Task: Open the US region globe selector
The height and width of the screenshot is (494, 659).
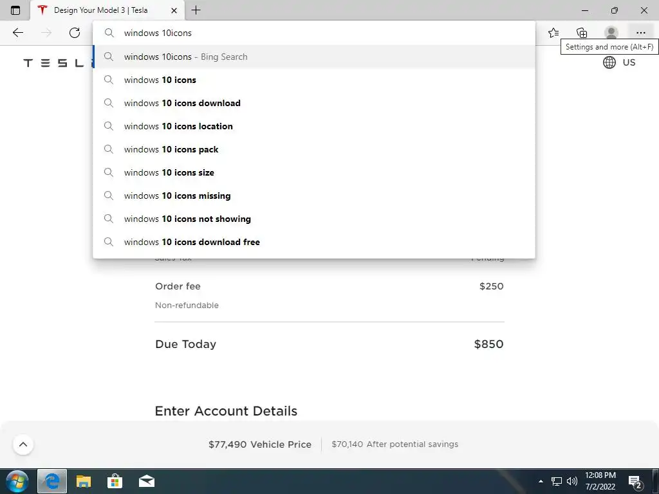Action: [619, 62]
